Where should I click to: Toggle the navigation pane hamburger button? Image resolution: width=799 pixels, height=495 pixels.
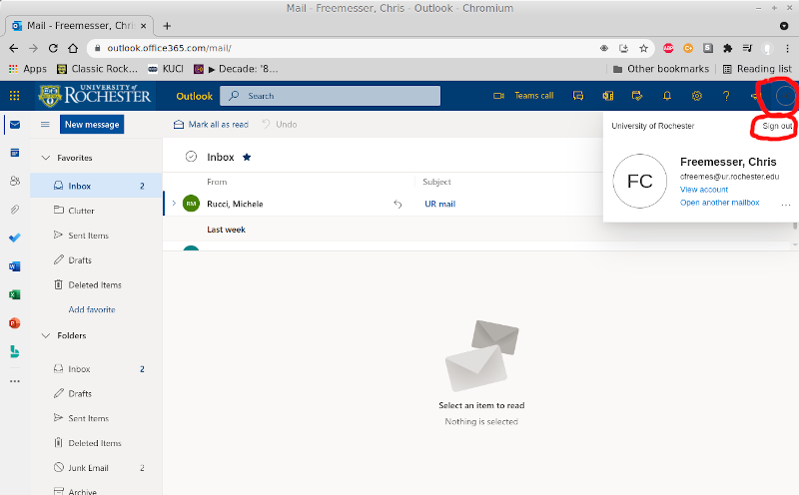45,125
